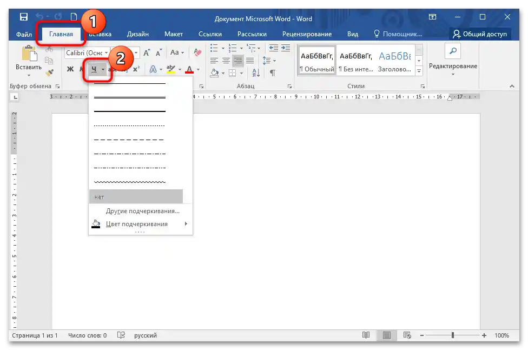528x350 pixels.
Task: Increase font size with the larger A icon
Action: pos(147,53)
